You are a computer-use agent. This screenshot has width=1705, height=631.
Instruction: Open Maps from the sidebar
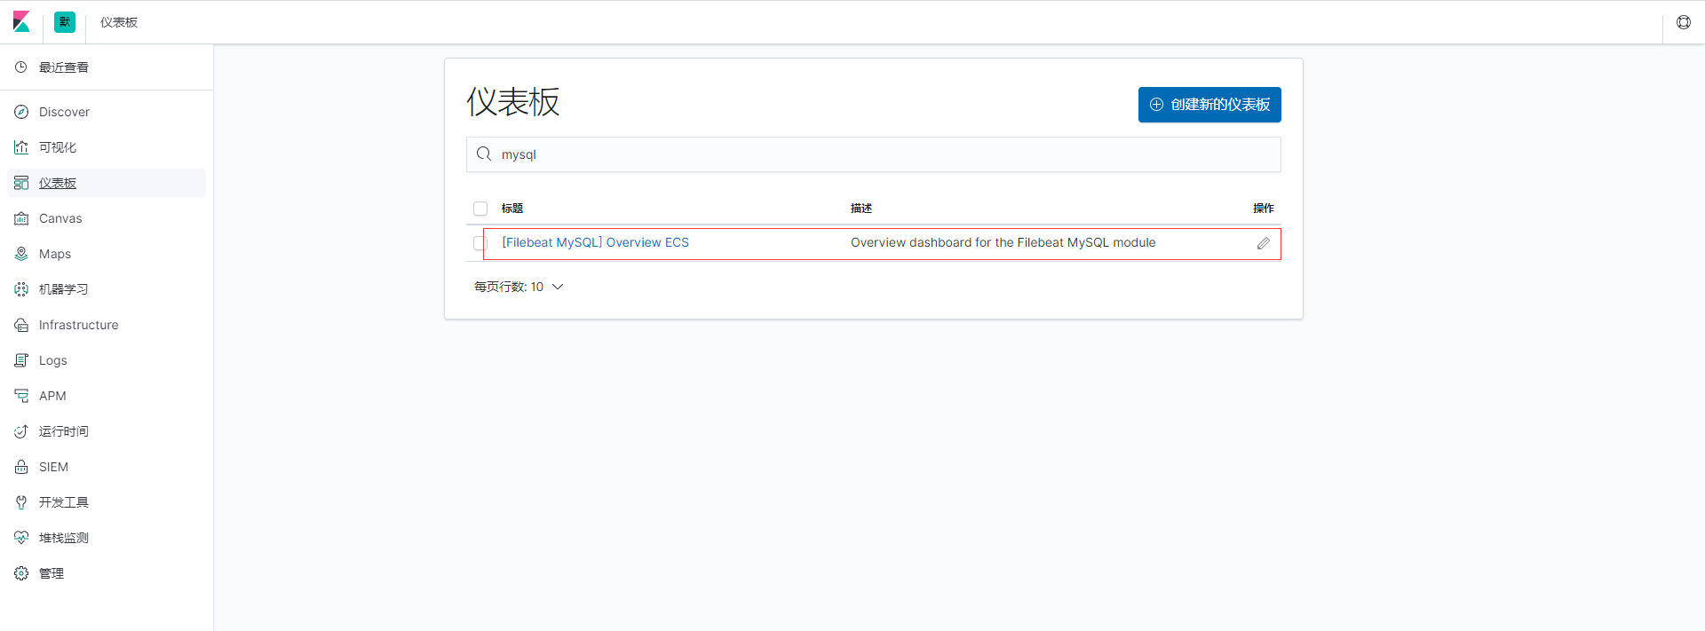55,254
